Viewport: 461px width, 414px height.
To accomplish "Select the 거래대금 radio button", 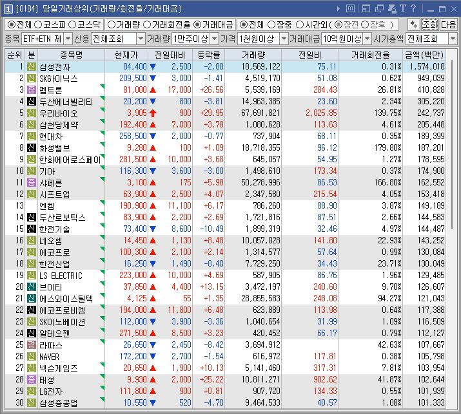I will [x=197, y=24].
